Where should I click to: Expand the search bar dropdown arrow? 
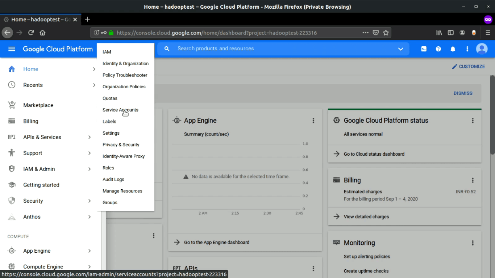click(x=401, y=49)
